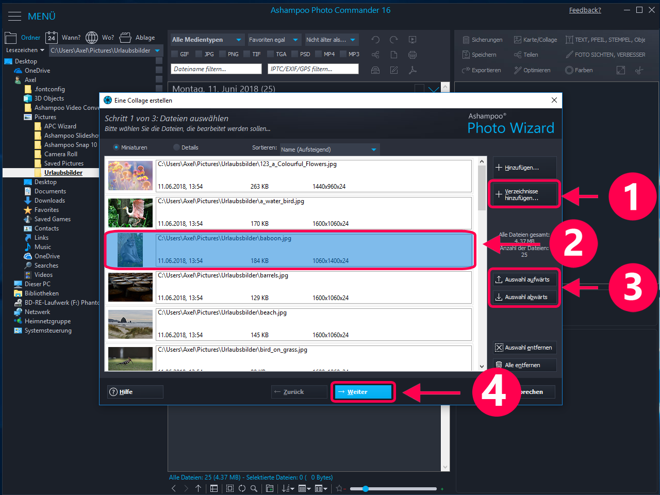This screenshot has height=495, width=660.
Task: Open the sort order dropdown in bottom toolbar
Action: (288, 488)
